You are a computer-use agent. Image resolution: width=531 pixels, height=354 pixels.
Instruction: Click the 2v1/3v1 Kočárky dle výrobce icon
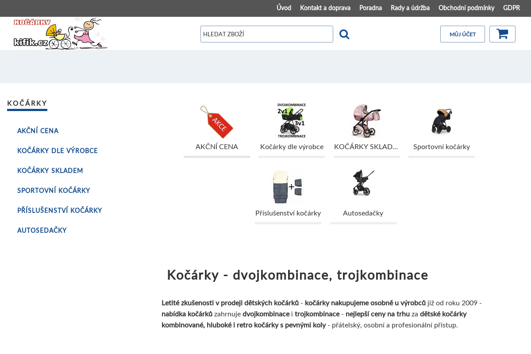(x=291, y=120)
